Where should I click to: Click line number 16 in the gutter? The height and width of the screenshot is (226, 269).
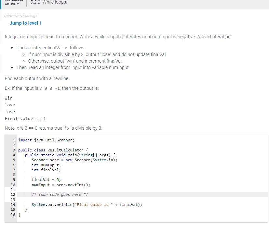[13, 214]
